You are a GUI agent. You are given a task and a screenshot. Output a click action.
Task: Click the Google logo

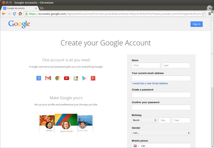pyautogui.click(x=19, y=24)
